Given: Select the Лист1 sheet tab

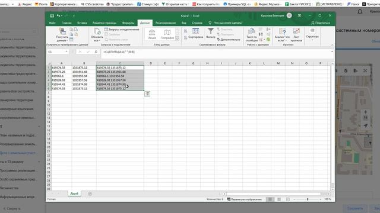Looking at the screenshot, I should click(74, 193).
